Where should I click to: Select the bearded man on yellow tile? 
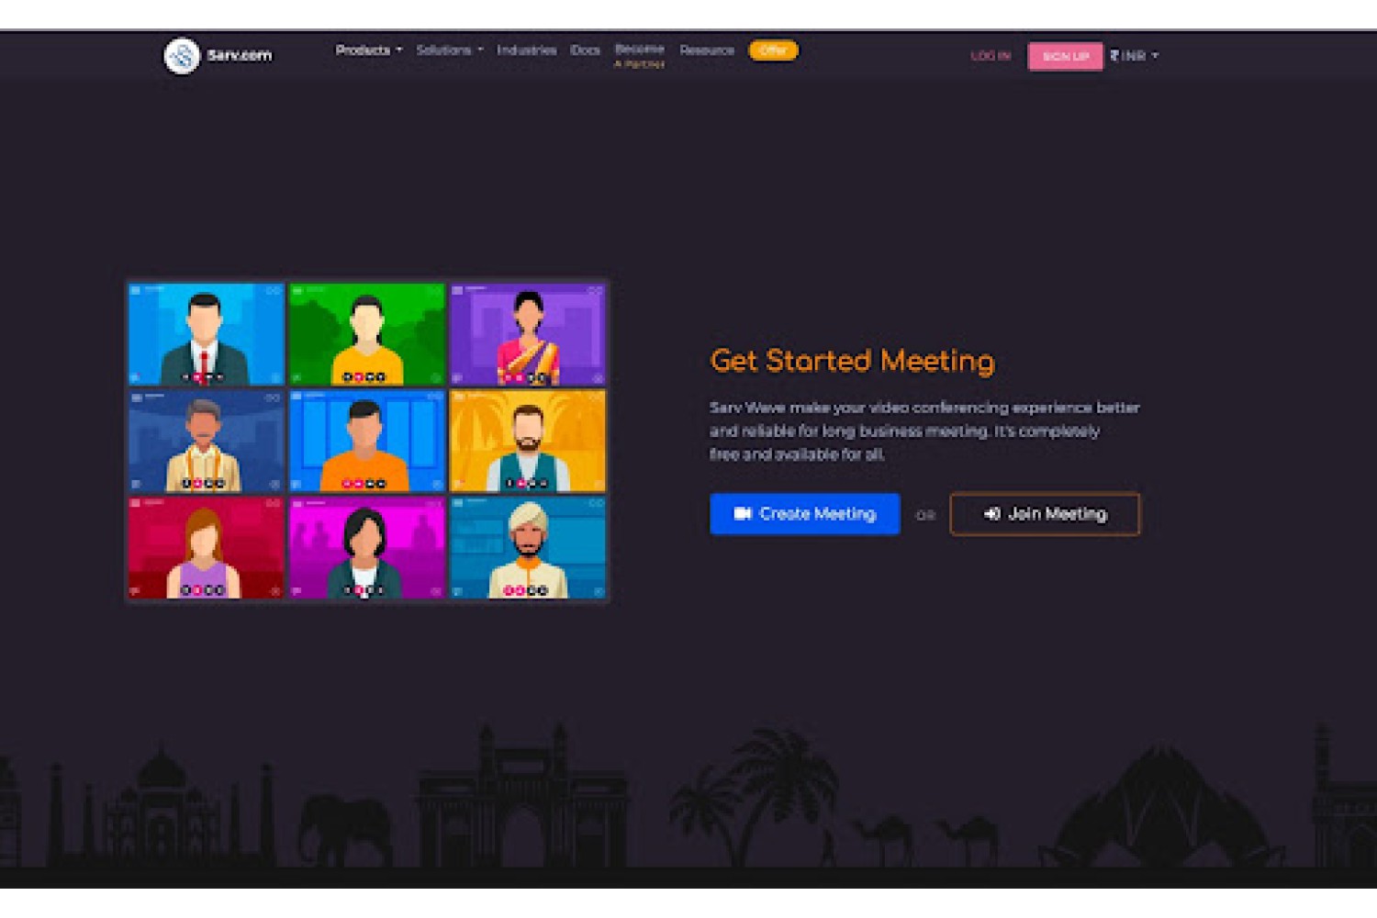click(x=528, y=442)
